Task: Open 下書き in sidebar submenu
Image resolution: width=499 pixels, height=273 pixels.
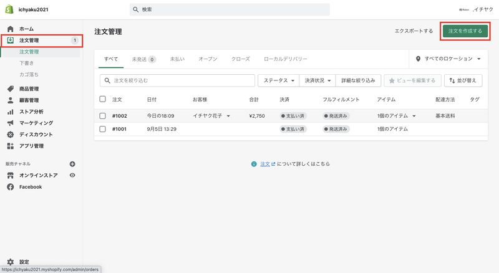Action: 26,63
